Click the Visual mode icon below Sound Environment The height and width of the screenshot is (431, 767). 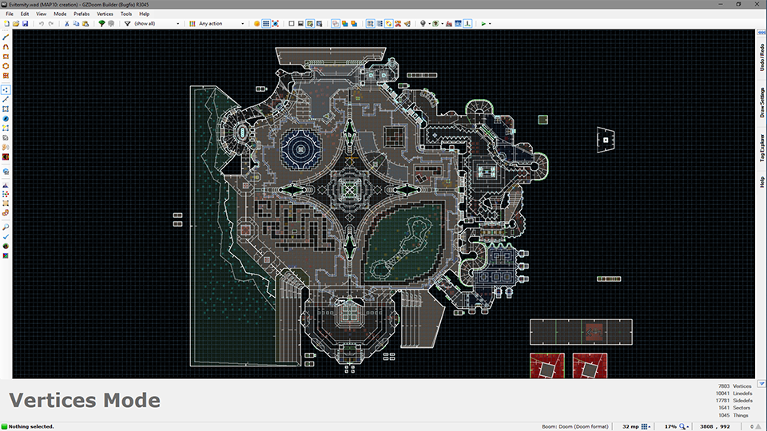[6, 157]
